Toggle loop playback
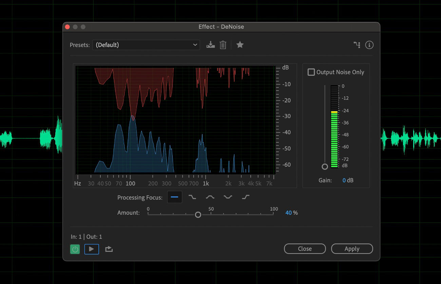441x284 pixels. [109, 249]
